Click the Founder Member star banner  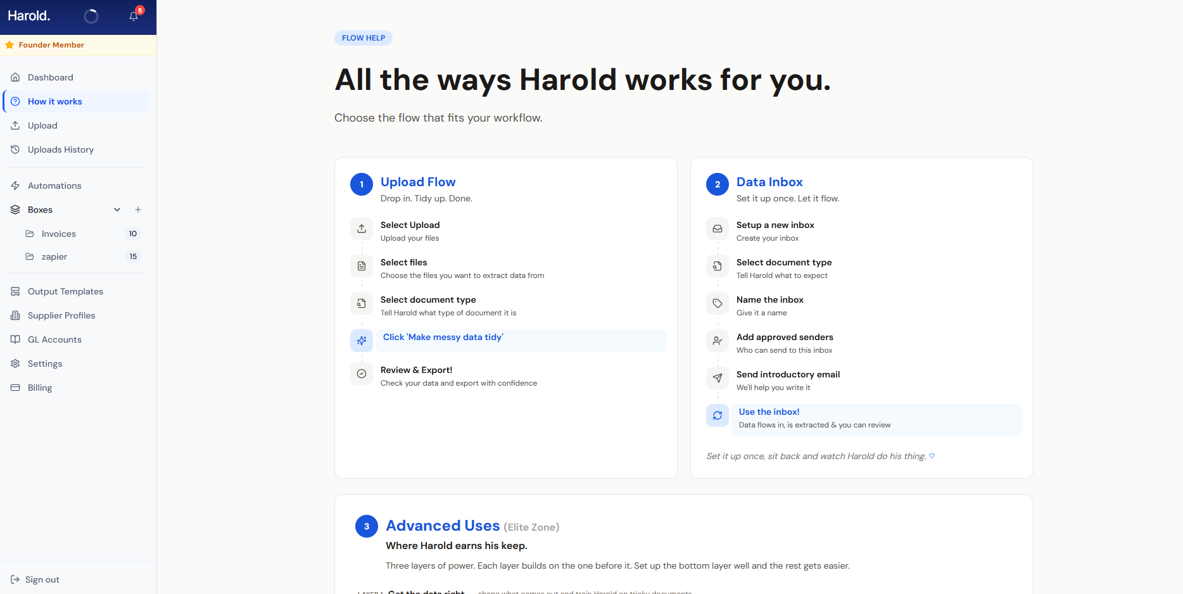pos(79,45)
